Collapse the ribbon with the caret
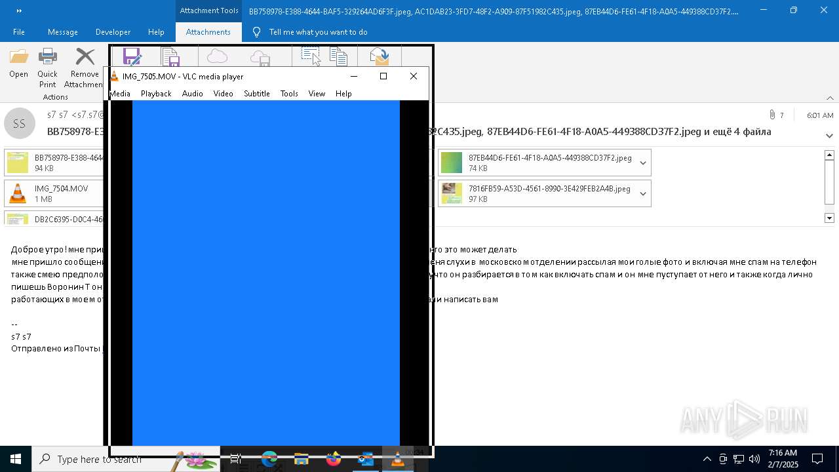 click(829, 98)
